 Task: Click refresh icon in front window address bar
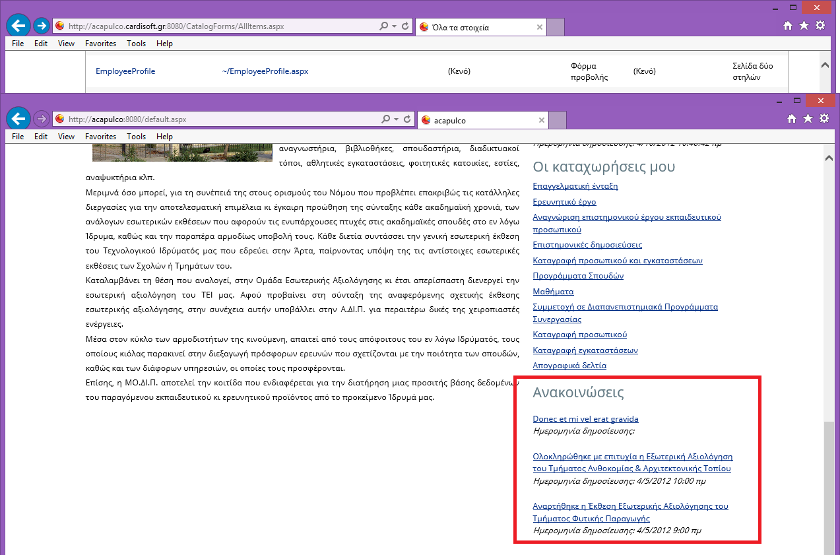pos(406,119)
